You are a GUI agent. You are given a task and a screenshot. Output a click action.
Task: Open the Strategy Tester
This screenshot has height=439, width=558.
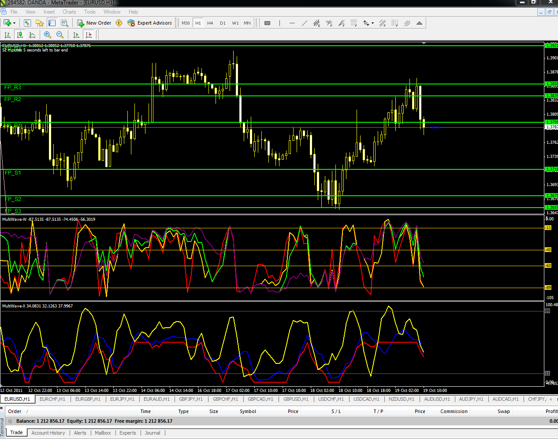[x=64, y=23]
